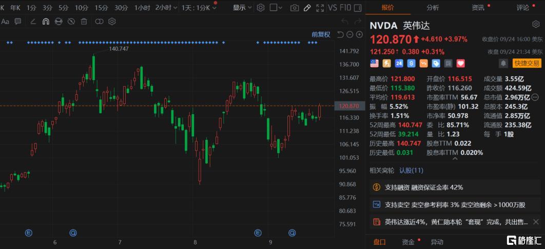Toggle the heart favorite icon
Image resolution: width=545 pixels, height=249 pixels.
(460, 63)
